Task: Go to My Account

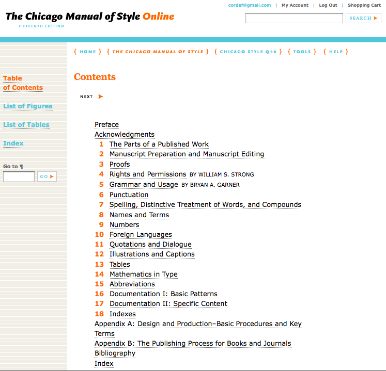Action: (x=295, y=5)
